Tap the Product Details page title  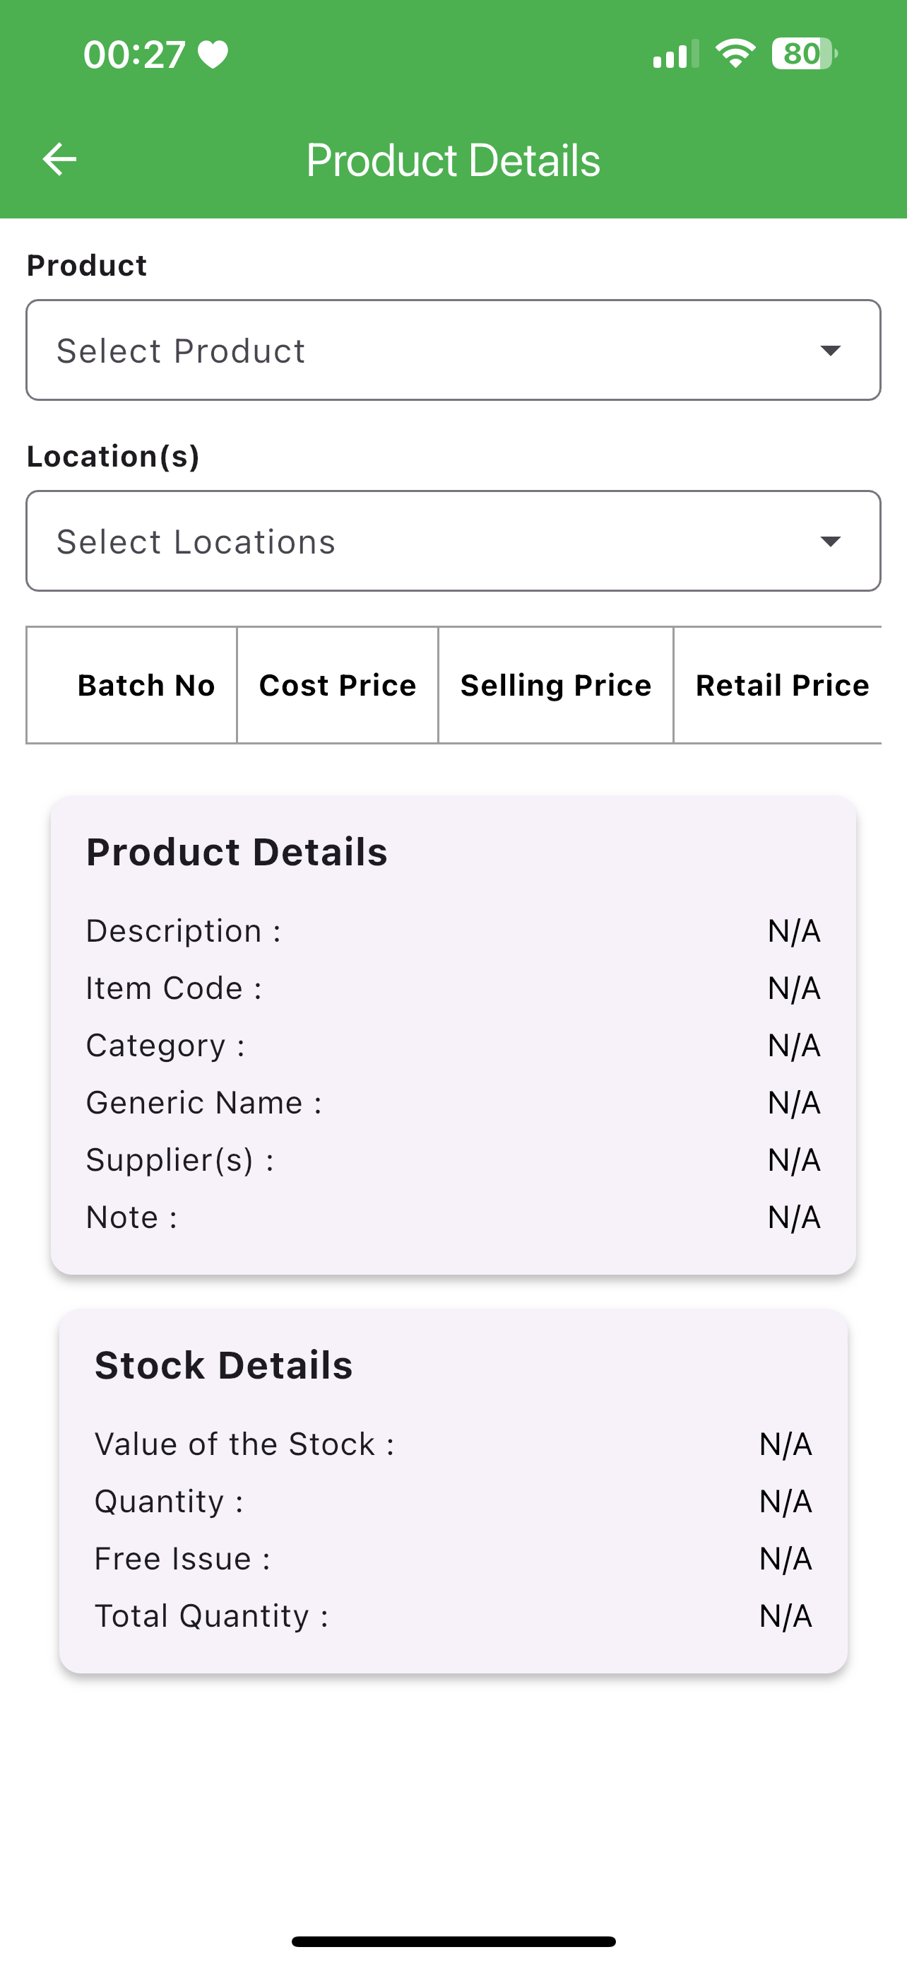click(453, 160)
